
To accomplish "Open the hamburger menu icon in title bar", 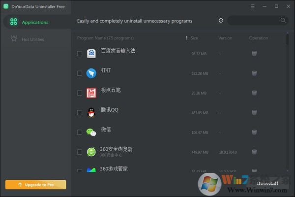I will (253, 6).
